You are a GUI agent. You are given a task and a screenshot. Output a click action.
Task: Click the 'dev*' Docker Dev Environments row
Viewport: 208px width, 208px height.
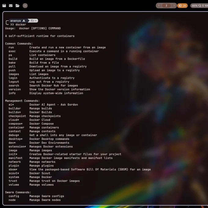pyautogui.click(x=39, y=143)
